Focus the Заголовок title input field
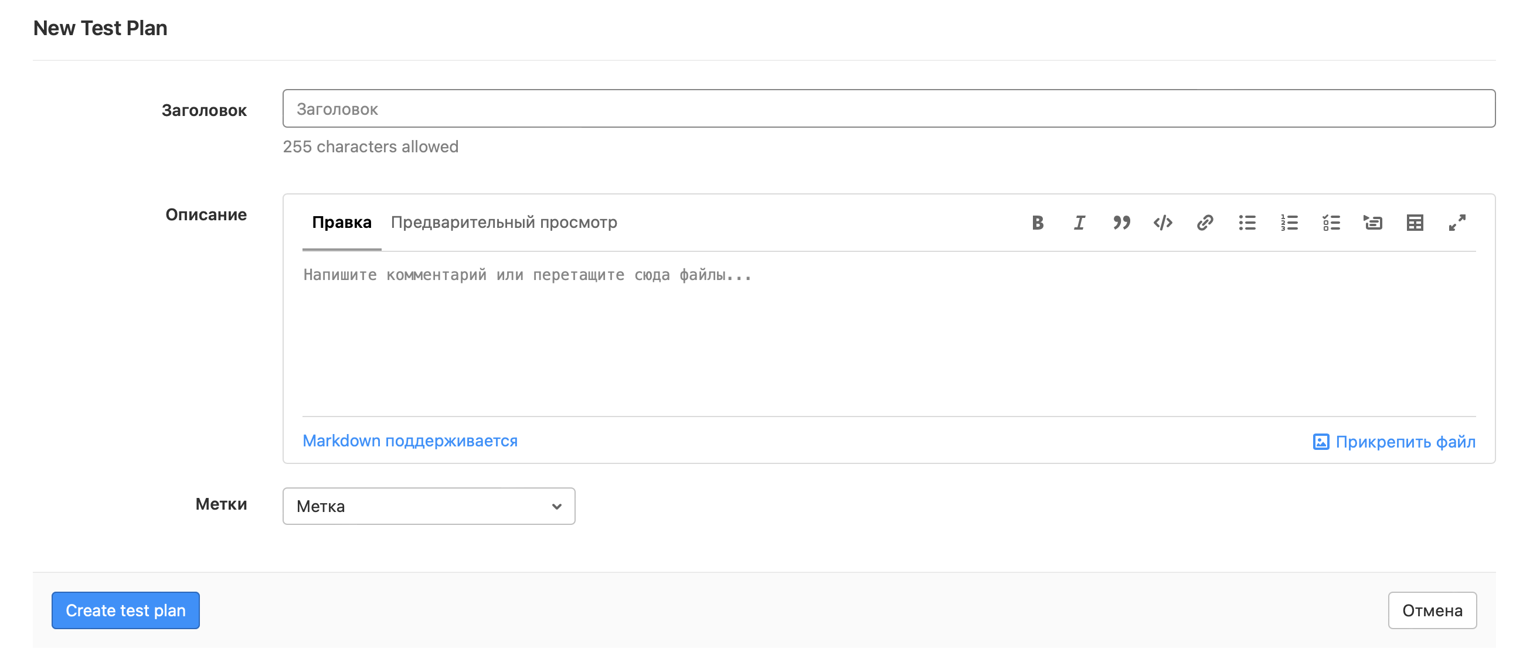This screenshot has height=669, width=1523. tap(889, 109)
